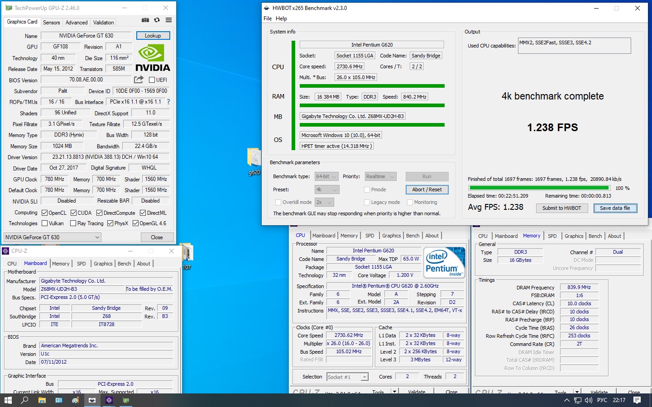This screenshot has width=652, height=407.
Task: Click the network tray icon
Action: click(578, 400)
